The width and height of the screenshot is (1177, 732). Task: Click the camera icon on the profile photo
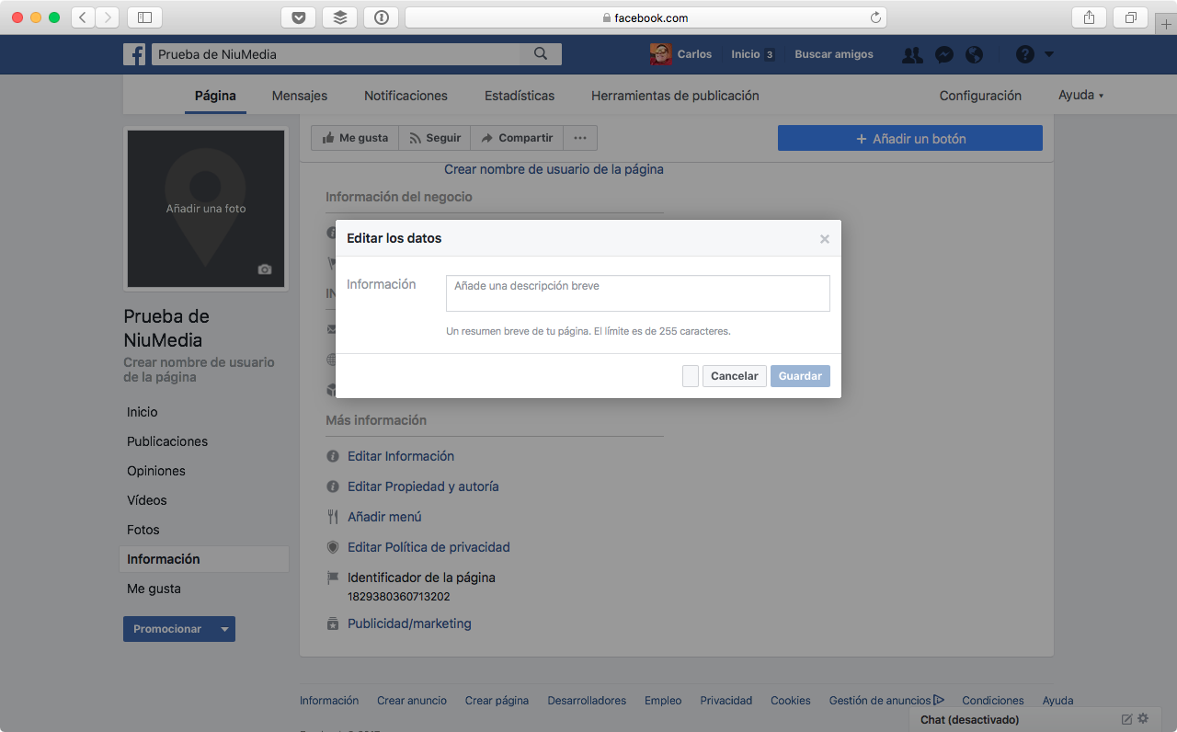265,269
